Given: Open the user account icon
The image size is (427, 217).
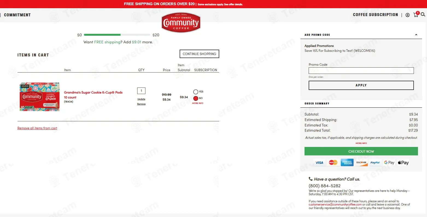Looking at the screenshot, I should (x=407, y=15).
